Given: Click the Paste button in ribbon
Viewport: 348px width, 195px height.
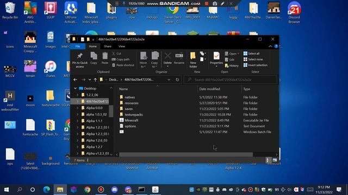Looking at the screenshot, I should tap(105, 58).
